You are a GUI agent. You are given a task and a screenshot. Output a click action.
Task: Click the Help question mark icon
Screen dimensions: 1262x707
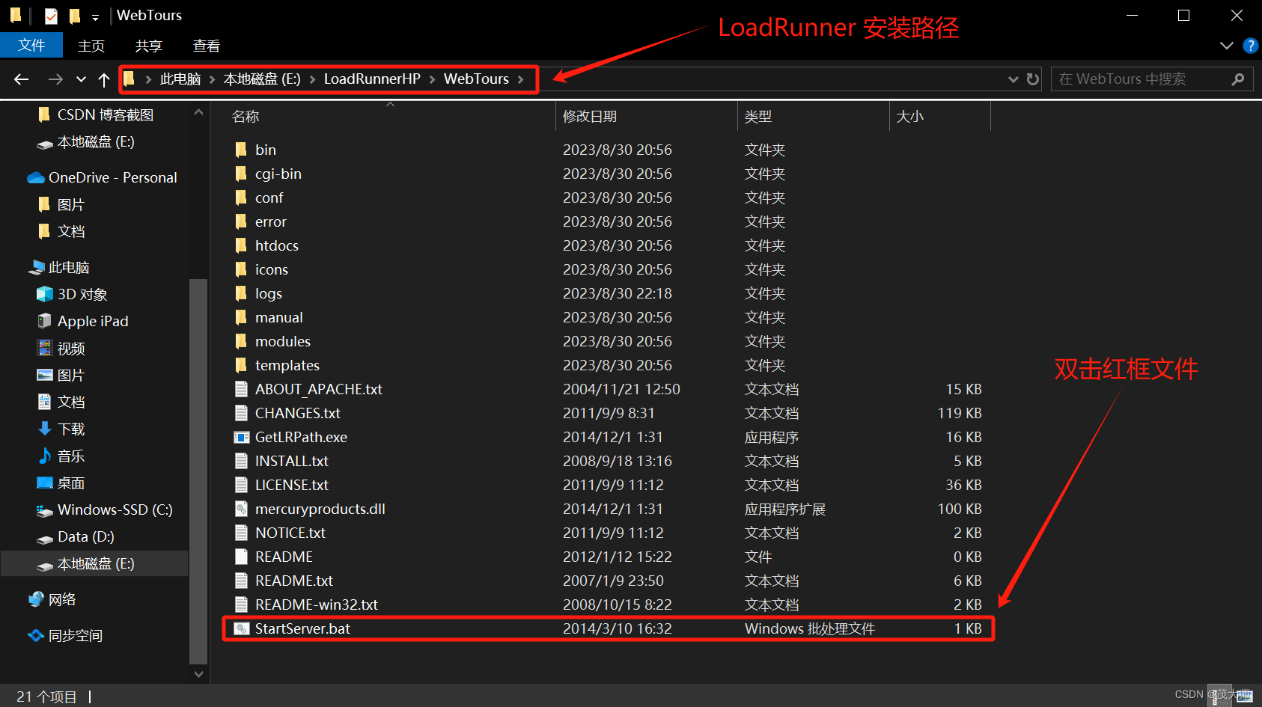[1250, 45]
